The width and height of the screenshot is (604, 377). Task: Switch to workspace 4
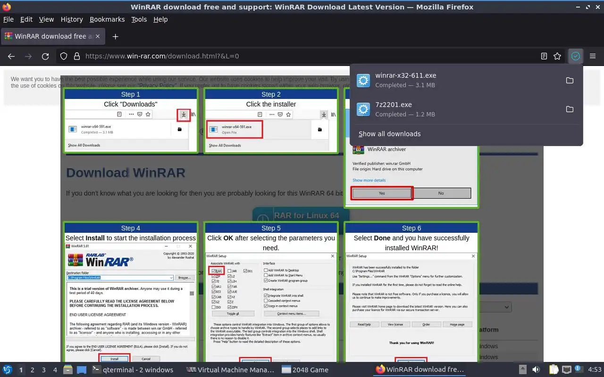[x=55, y=370]
